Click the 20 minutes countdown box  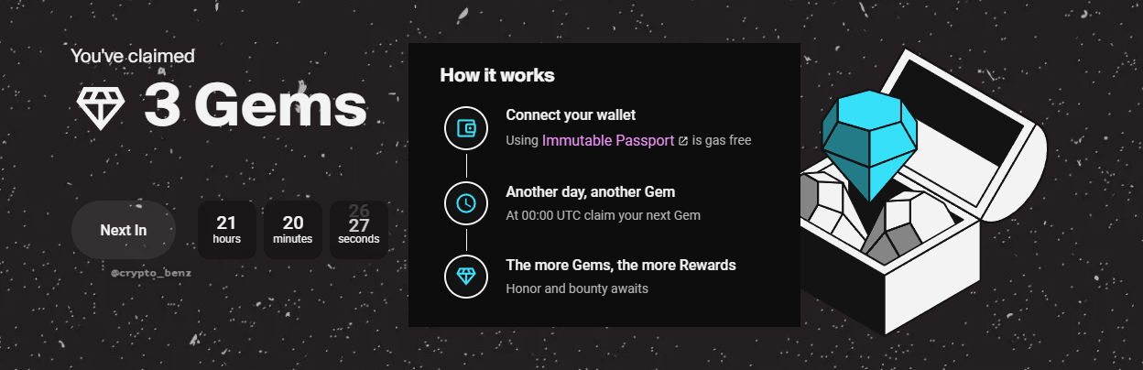[292, 230]
